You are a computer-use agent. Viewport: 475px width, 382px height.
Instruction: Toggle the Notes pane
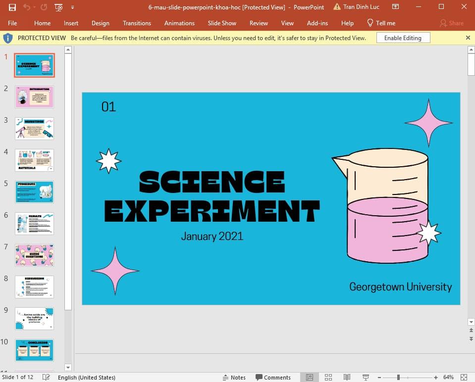point(234,377)
